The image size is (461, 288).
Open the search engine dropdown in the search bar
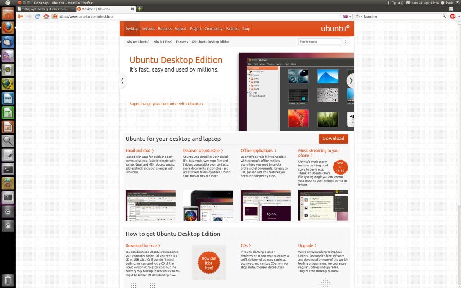(362, 16)
